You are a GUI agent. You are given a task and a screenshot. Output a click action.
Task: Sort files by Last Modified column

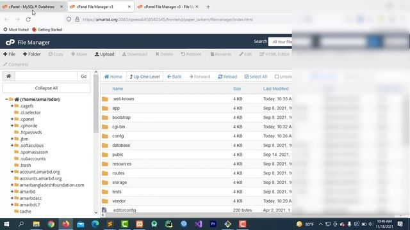click(x=276, y=89)
